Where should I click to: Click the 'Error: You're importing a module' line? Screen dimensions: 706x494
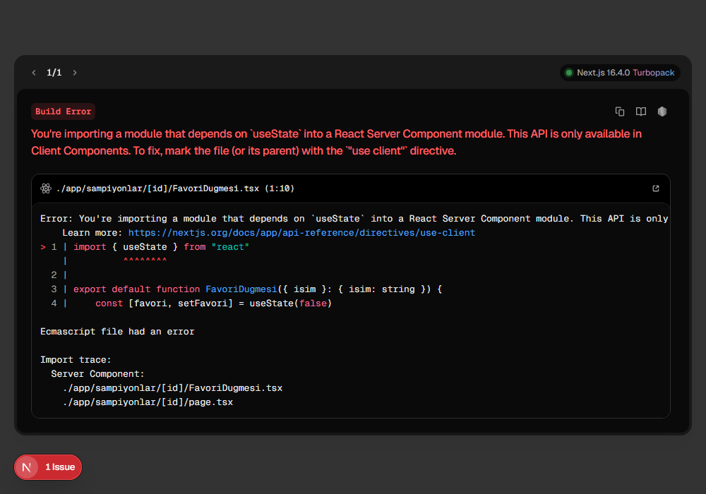pyautogui.click(x=354, y=219)
